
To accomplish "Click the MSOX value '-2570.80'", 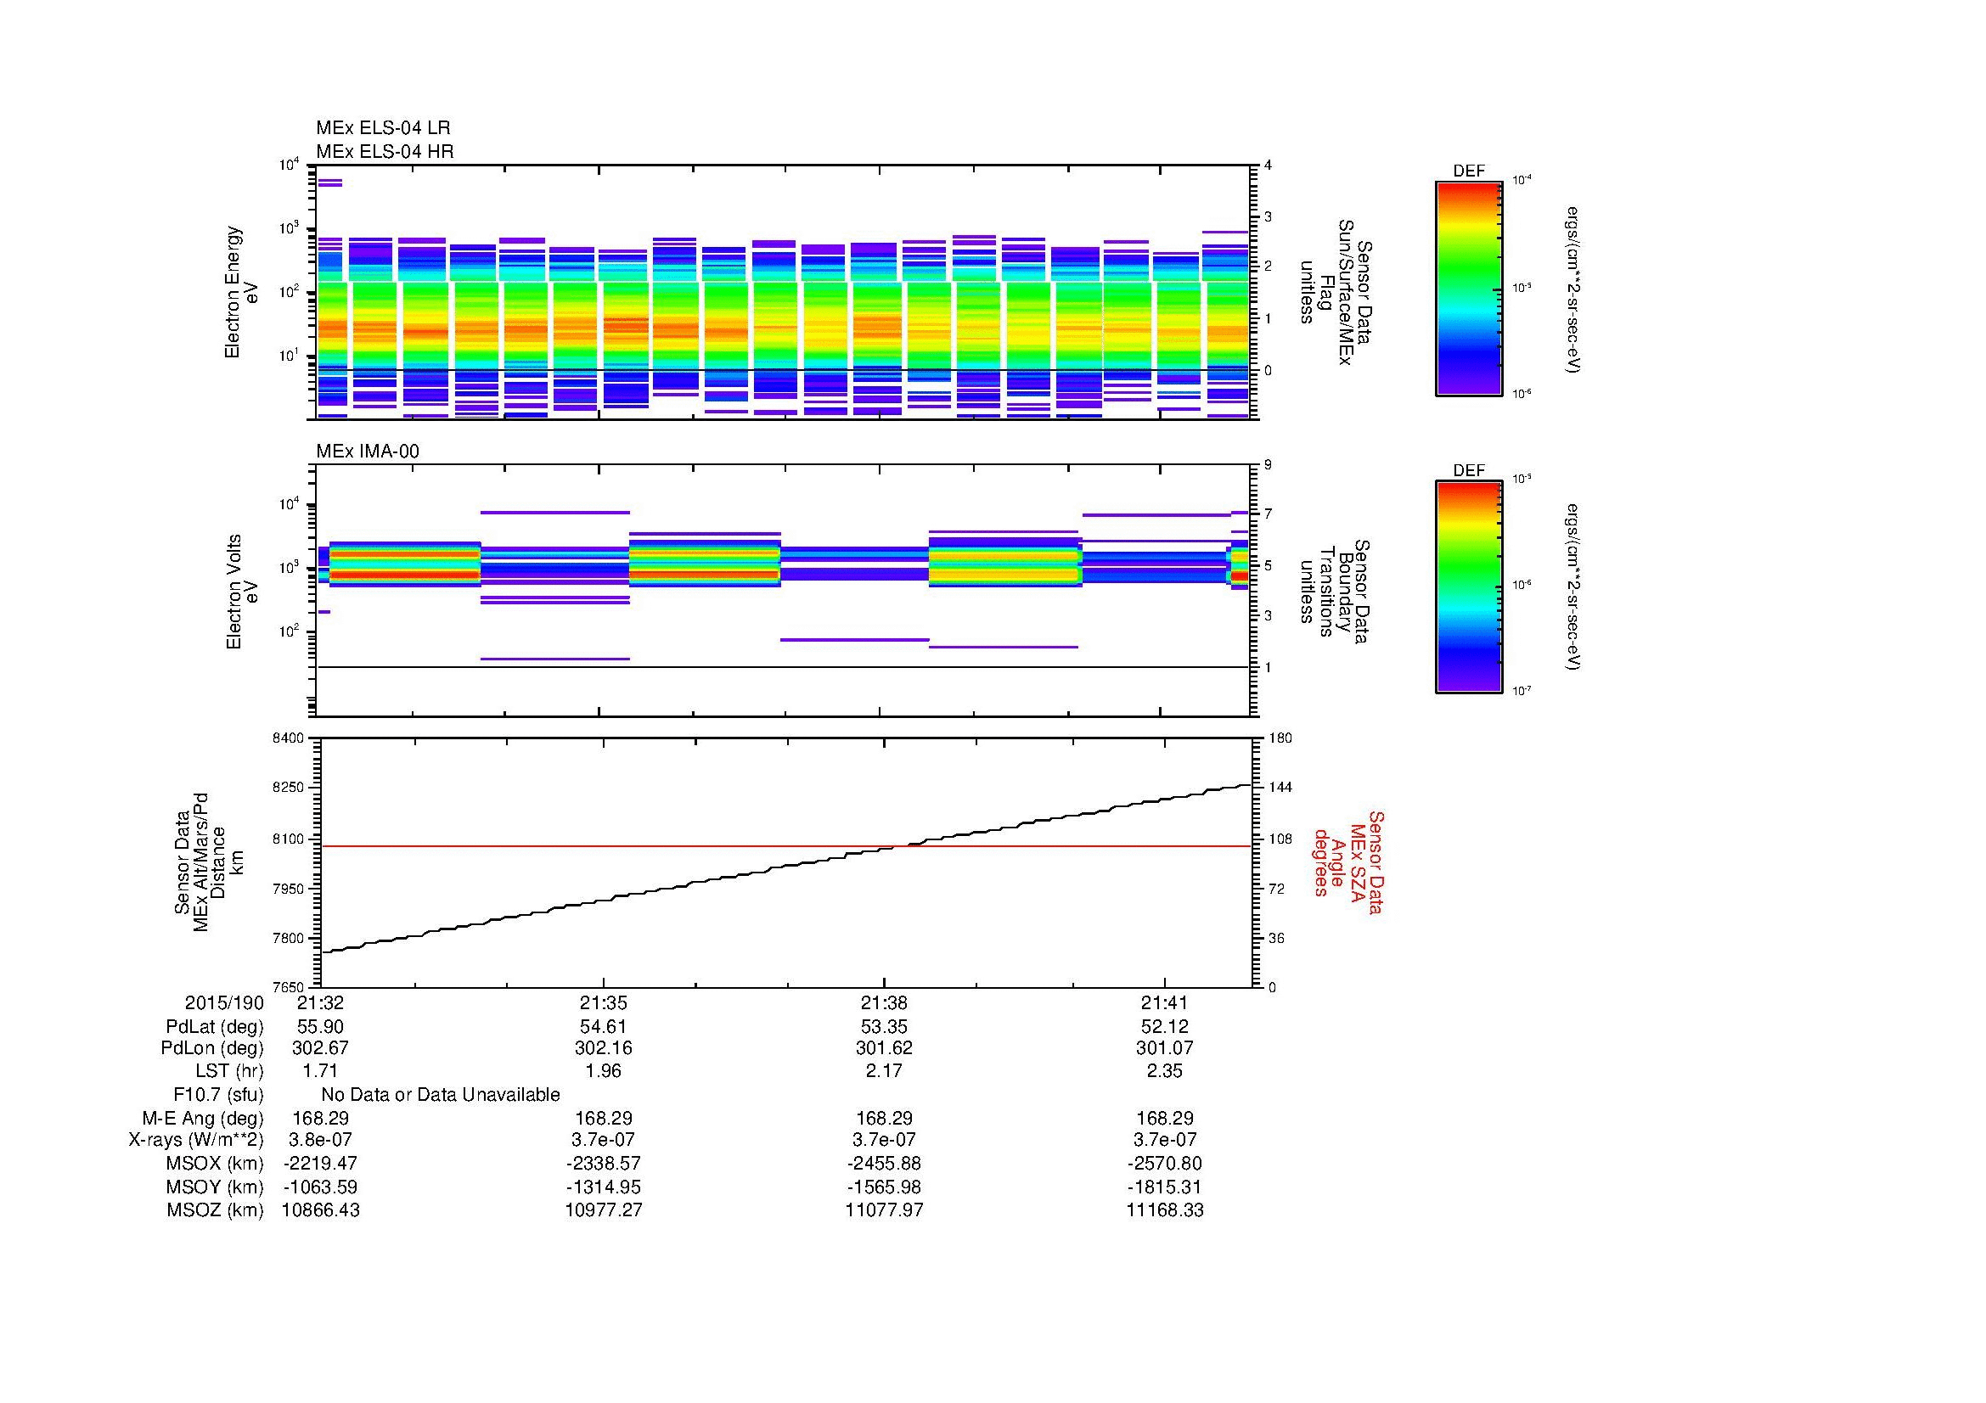I will coord(1165,1164).
